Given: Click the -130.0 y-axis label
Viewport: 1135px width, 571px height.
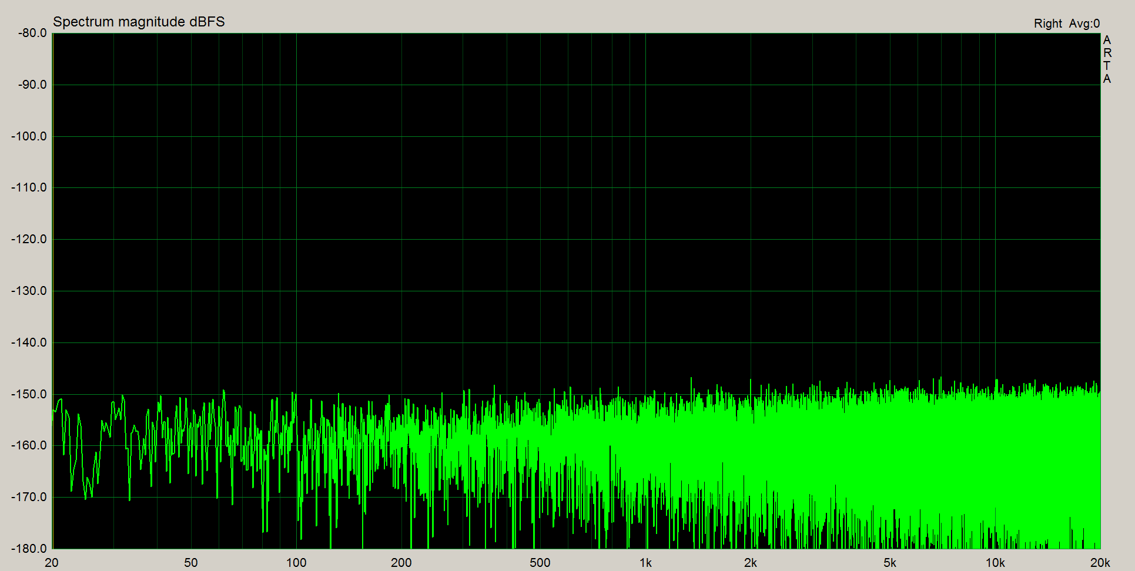Looking at the screenshot, I should pos(29,291).
